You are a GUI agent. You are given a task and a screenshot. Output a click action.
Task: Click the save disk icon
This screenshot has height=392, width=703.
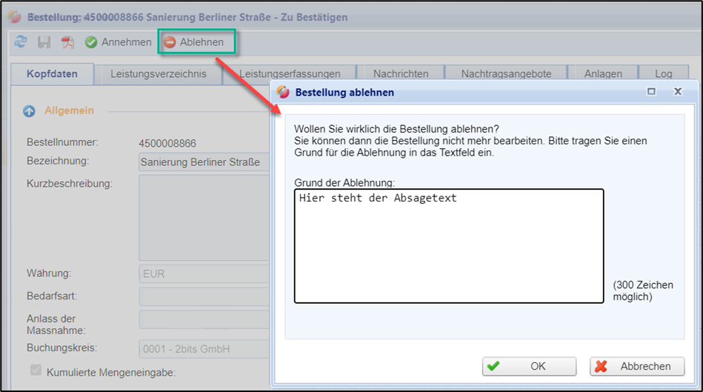pyautogui.click(x=44, y=42)
